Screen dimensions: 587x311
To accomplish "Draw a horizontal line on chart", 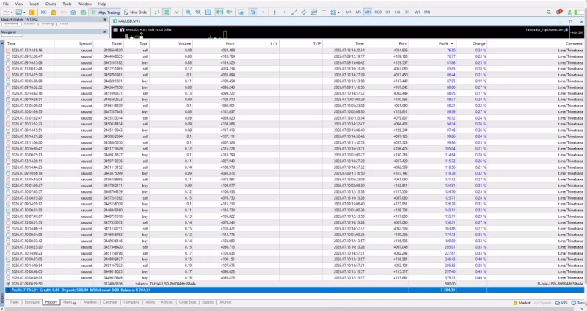I will click(x=285, y=12).
